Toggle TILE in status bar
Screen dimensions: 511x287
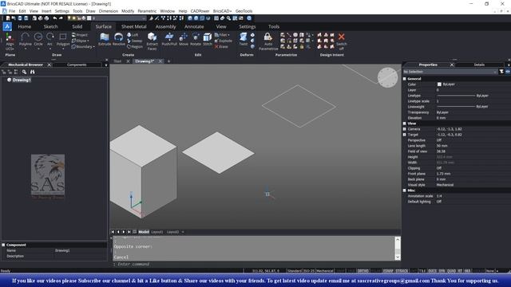422,271
